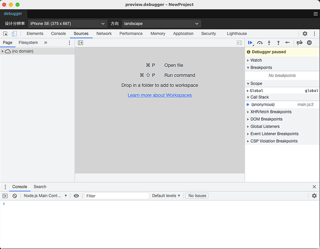Expand XHR/fetch Breakpoints section
This screenshot has height=249, width=320.
248,112
